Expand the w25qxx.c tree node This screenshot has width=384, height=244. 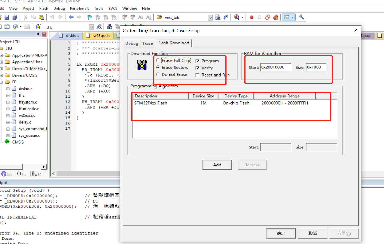click(x=8, y=116)
